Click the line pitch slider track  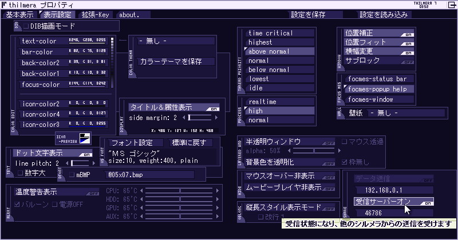click(80, 163)
